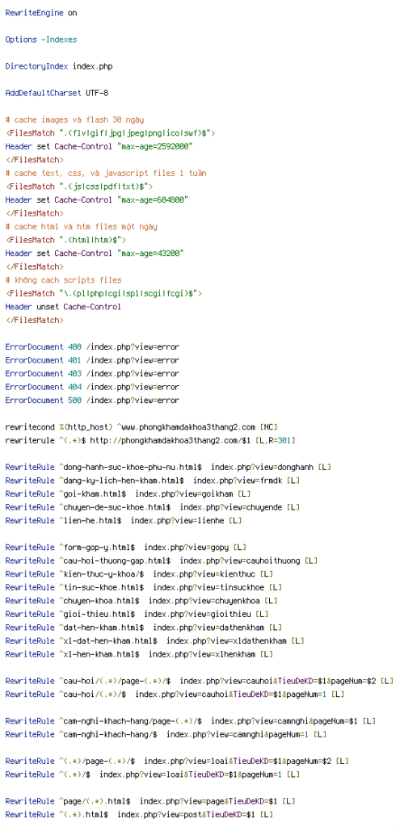Click comment 'cache html và htm files'

tap(82, 226)
